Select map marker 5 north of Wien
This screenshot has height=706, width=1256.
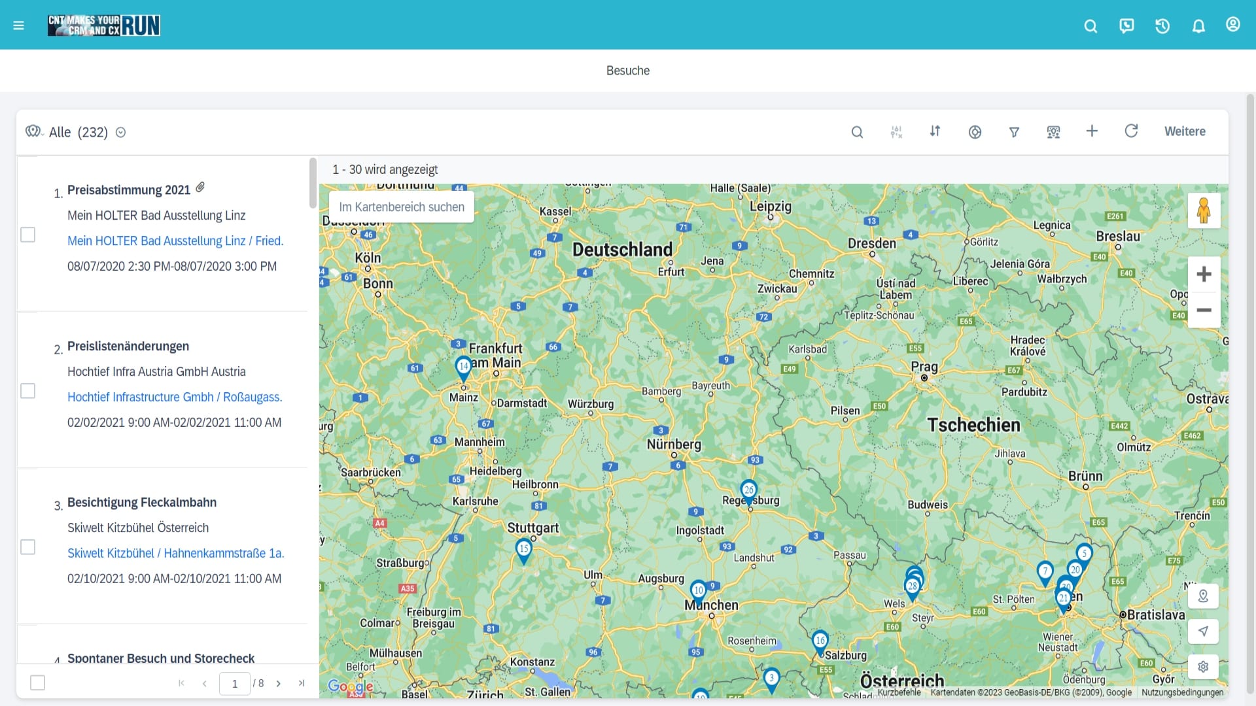tap(1084, 554)
